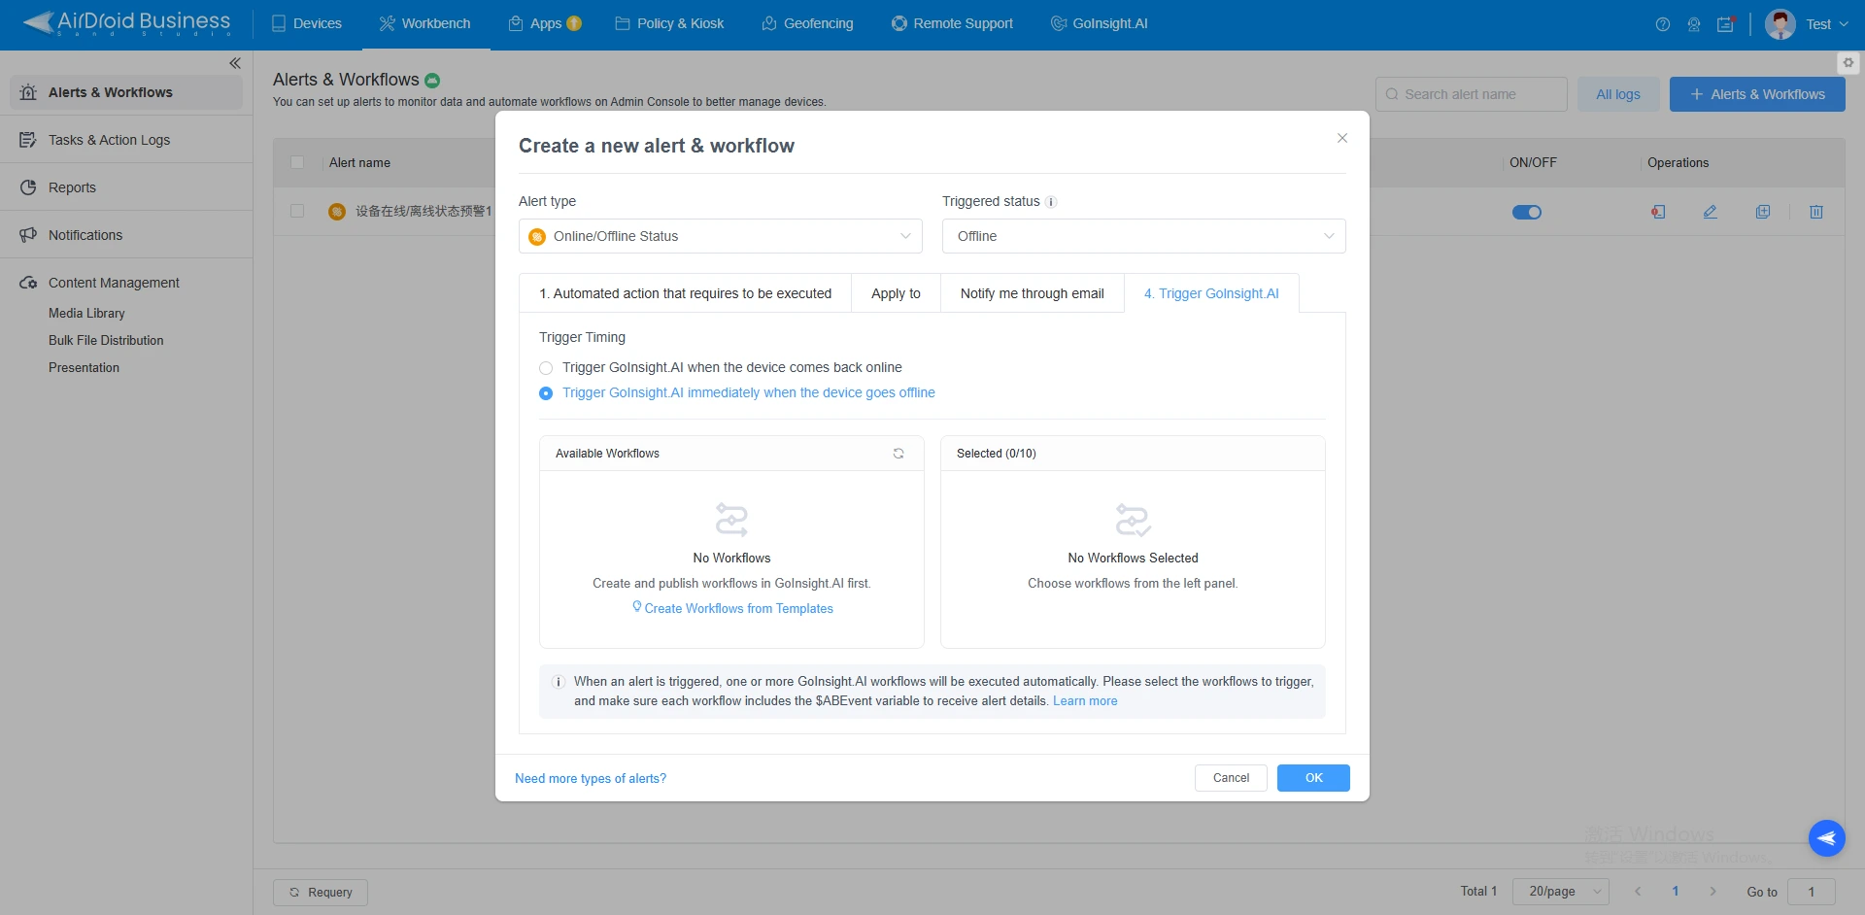Click the first red-marked operations icon in the alert row
Screen dimensions: 1865x915
point(1658,212)
